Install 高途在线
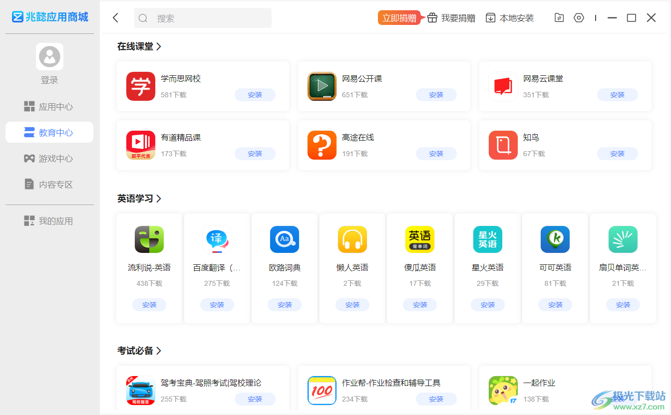The height and width of the screenshot is (415, 671). pos(436,154)
